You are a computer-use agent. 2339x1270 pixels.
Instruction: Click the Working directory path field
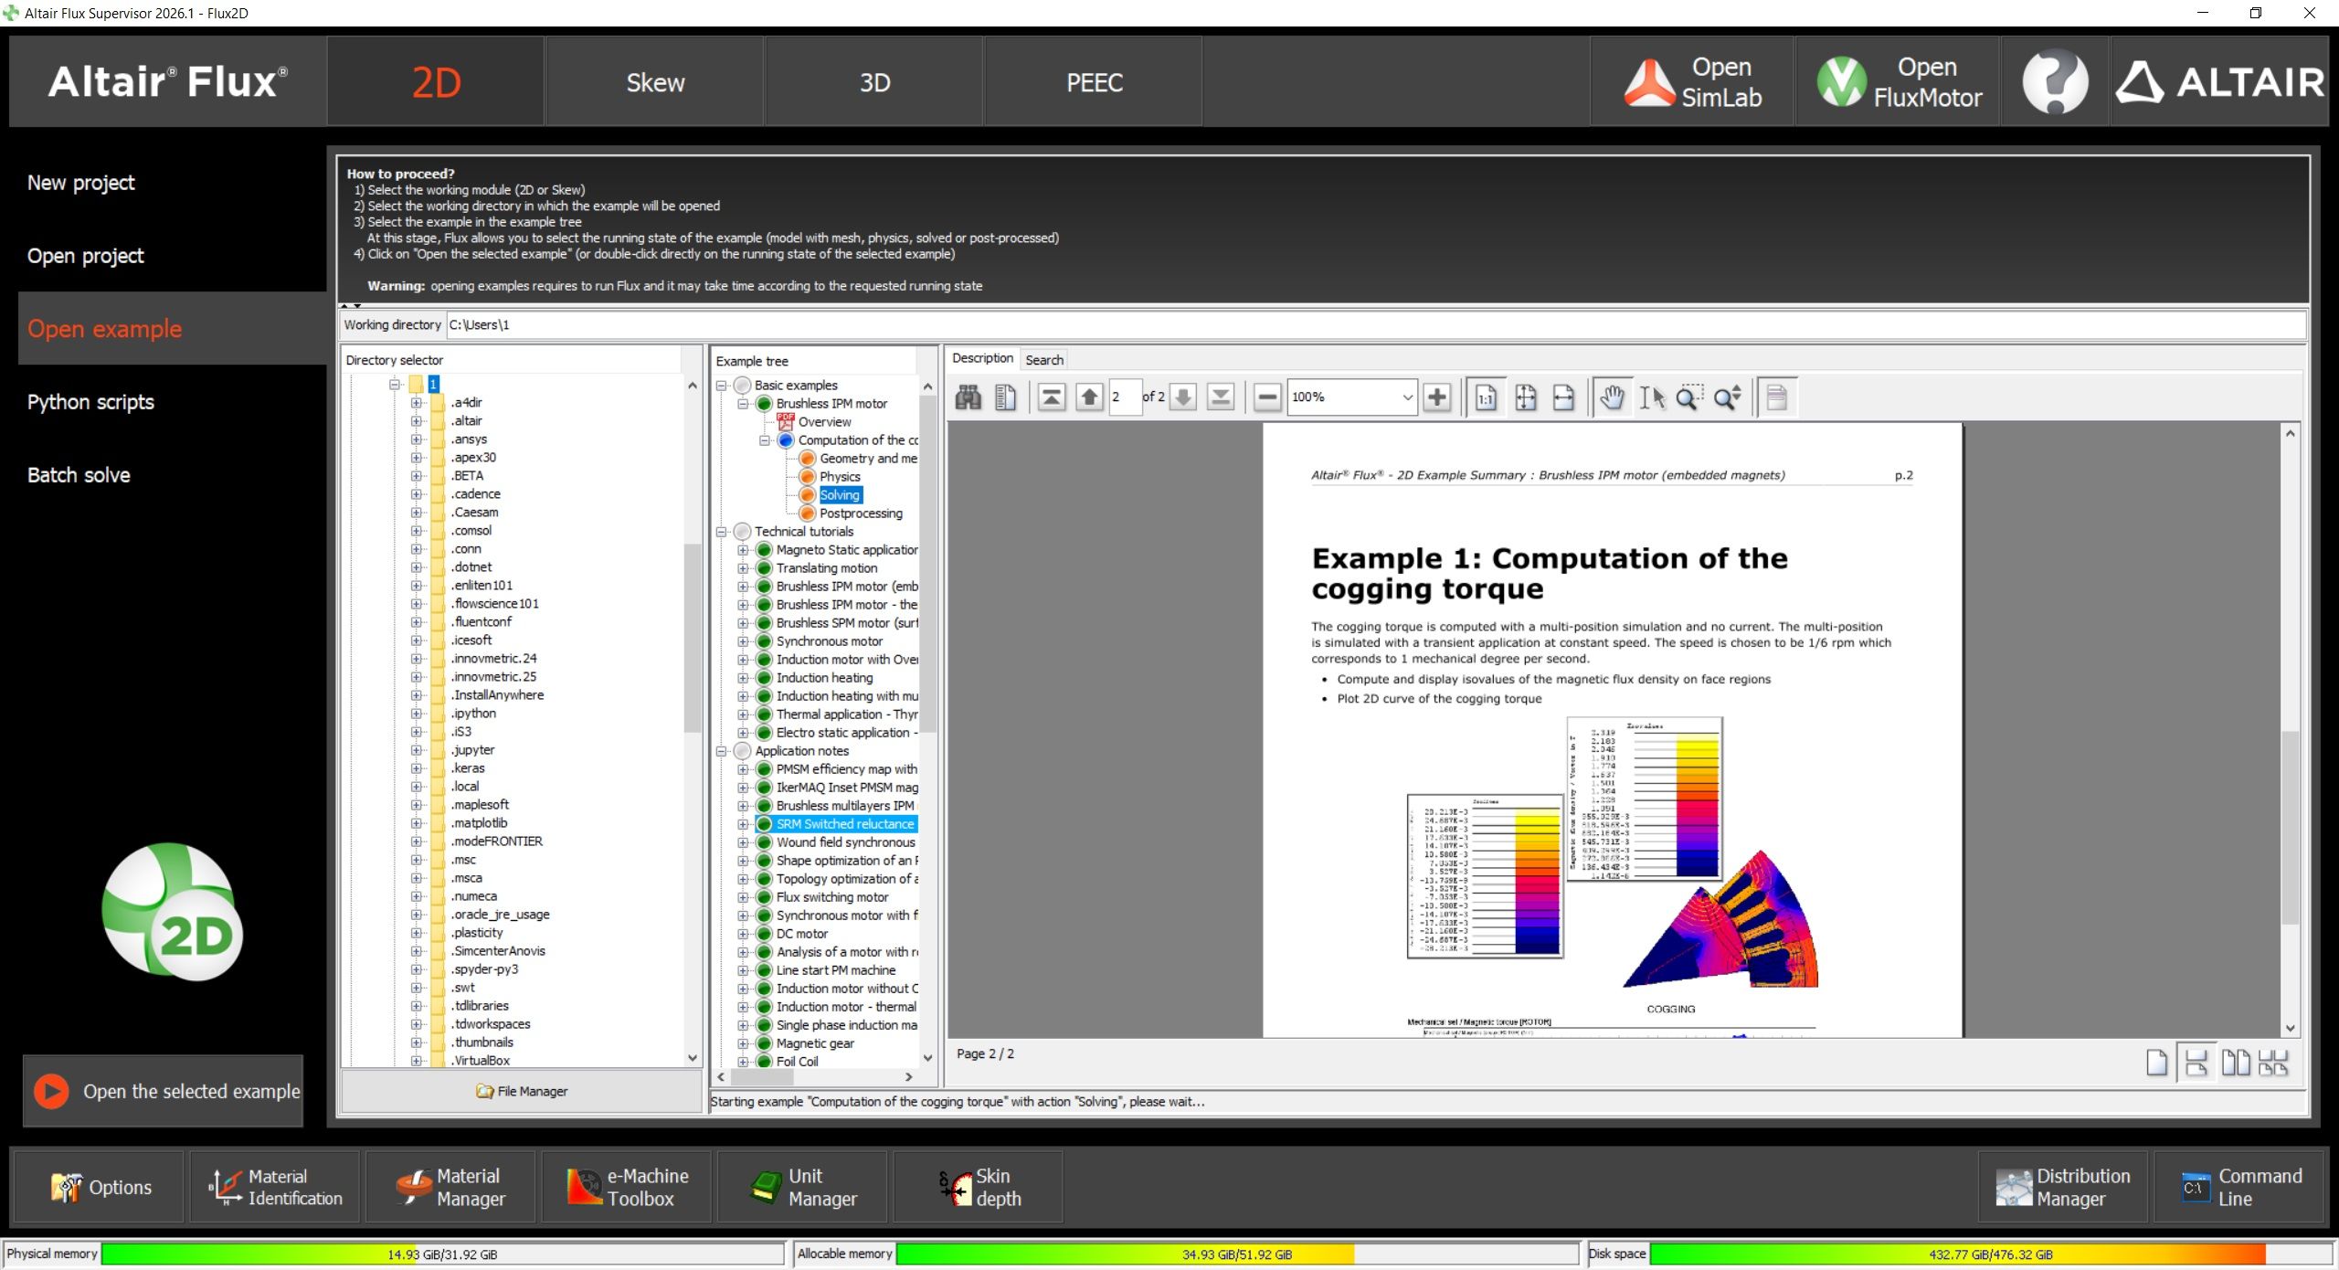(x=1376, y=325)
